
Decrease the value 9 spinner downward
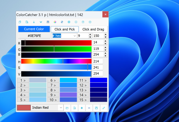pyautogui.click(x=90, y=37)
